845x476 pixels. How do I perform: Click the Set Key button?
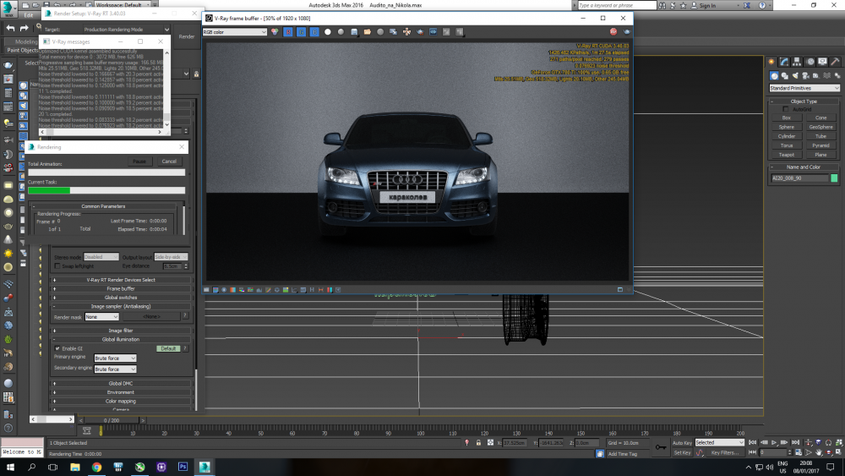(x=682, y=453)
